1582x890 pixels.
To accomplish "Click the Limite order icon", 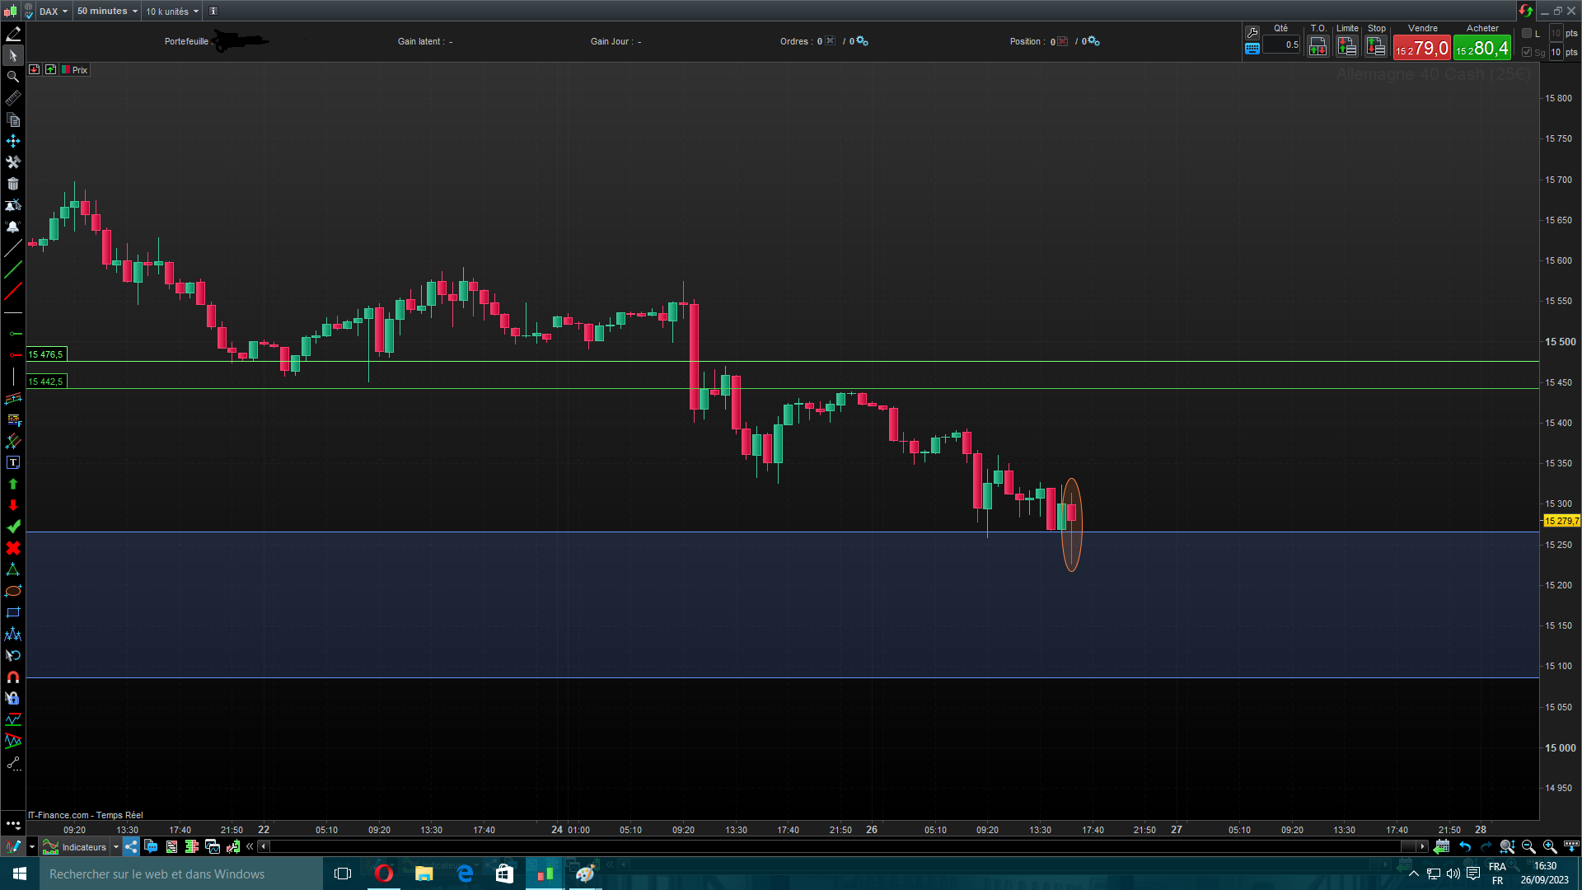I will click(1347, 47).
